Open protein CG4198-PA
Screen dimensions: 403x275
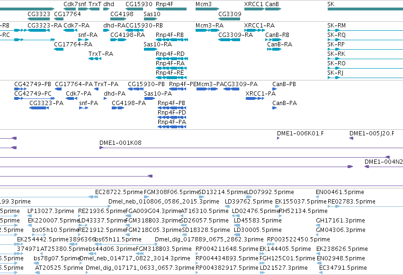point(129,103)
